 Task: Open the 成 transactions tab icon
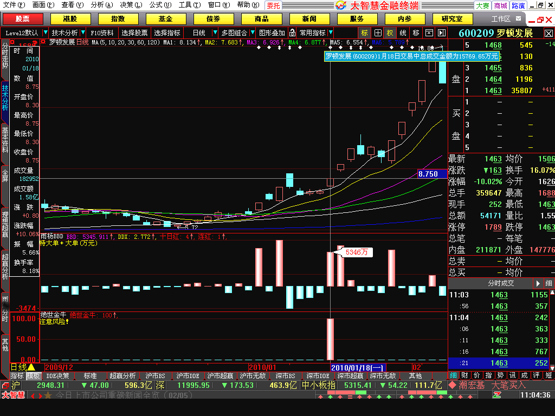click(525, 375)
